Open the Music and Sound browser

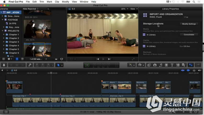161,65
